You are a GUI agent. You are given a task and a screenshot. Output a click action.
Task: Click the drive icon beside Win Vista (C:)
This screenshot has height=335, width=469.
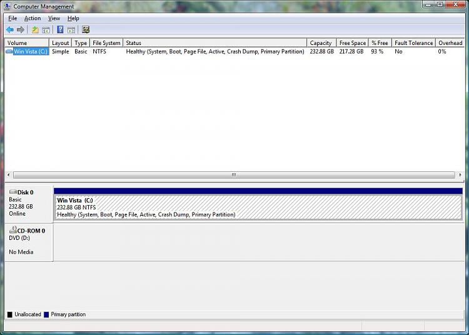9,51
